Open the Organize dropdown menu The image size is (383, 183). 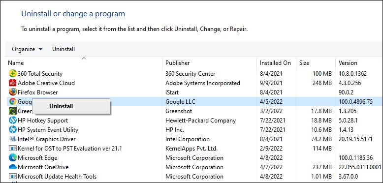pyautogui.click(x=27, y=49)
